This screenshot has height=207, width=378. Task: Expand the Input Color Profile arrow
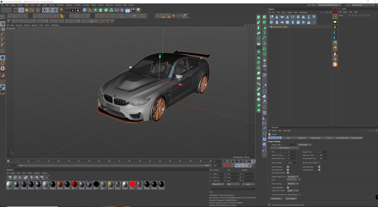coord(269,190)
